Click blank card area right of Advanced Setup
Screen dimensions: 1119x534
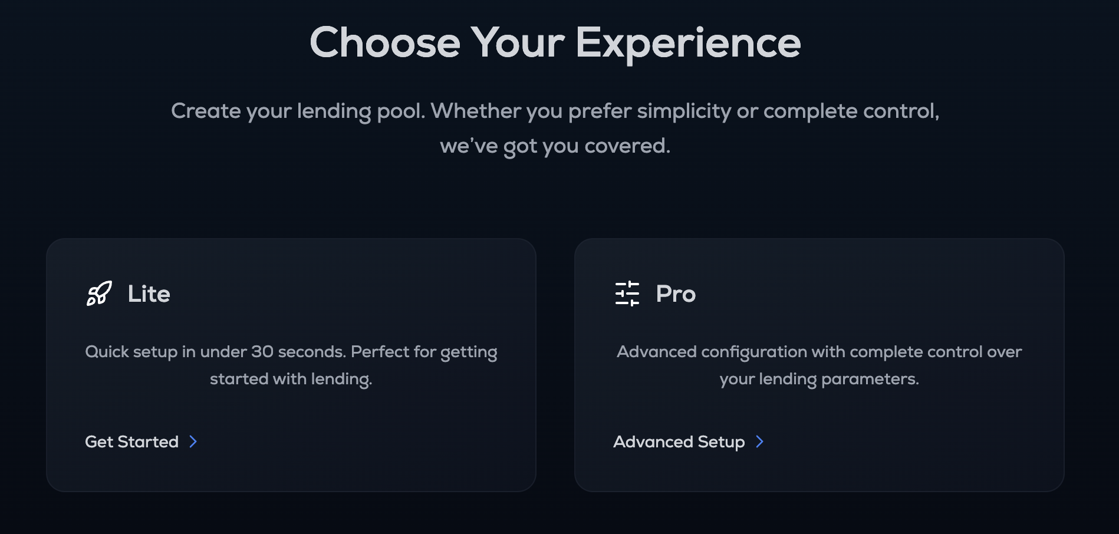click(x=914, y=441)
